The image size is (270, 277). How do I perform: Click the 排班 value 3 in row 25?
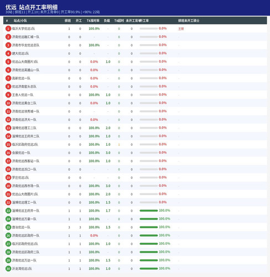(x=69, y=227)
